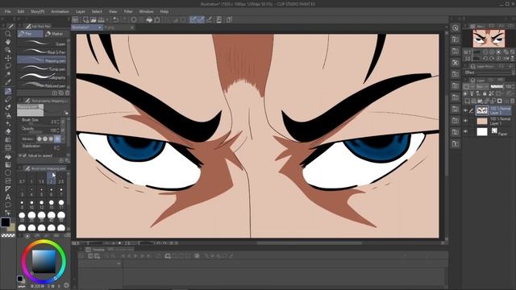The image size is (516, 290).
Task: Select the Eraser tool
Action: click(8, 131)
